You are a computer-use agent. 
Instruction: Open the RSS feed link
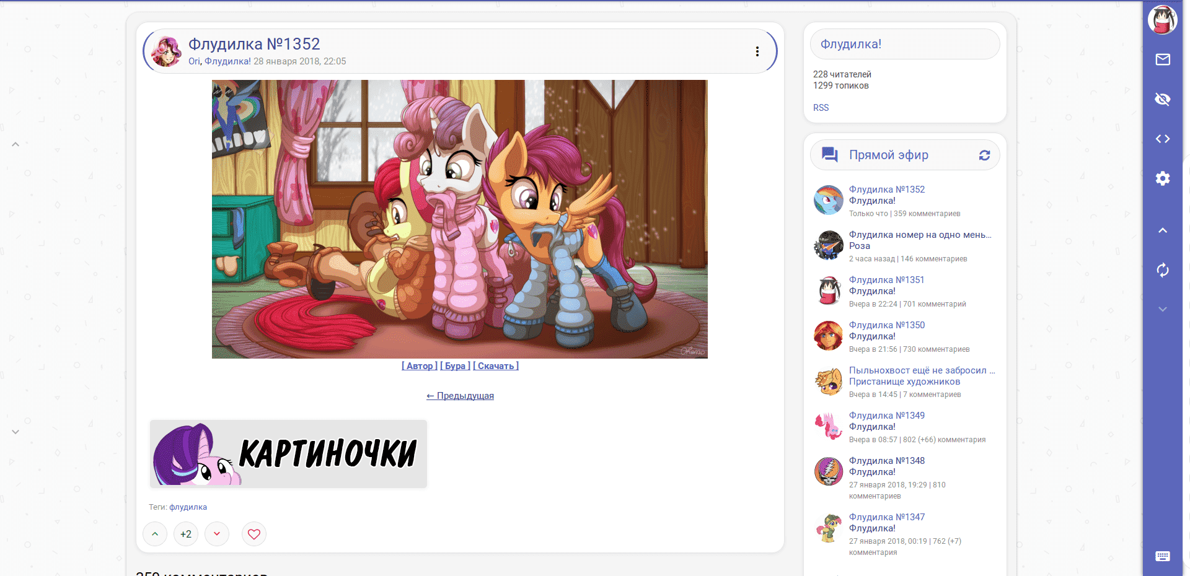click(x=821, y=108)
